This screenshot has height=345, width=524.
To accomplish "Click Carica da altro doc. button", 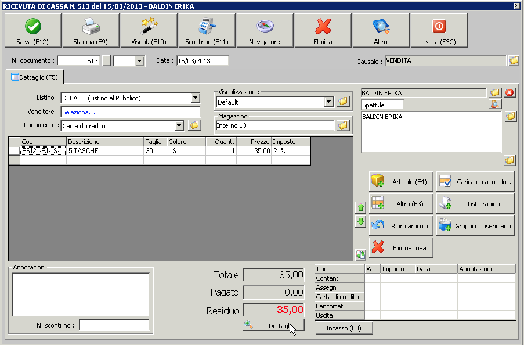I will click(475, 181).
